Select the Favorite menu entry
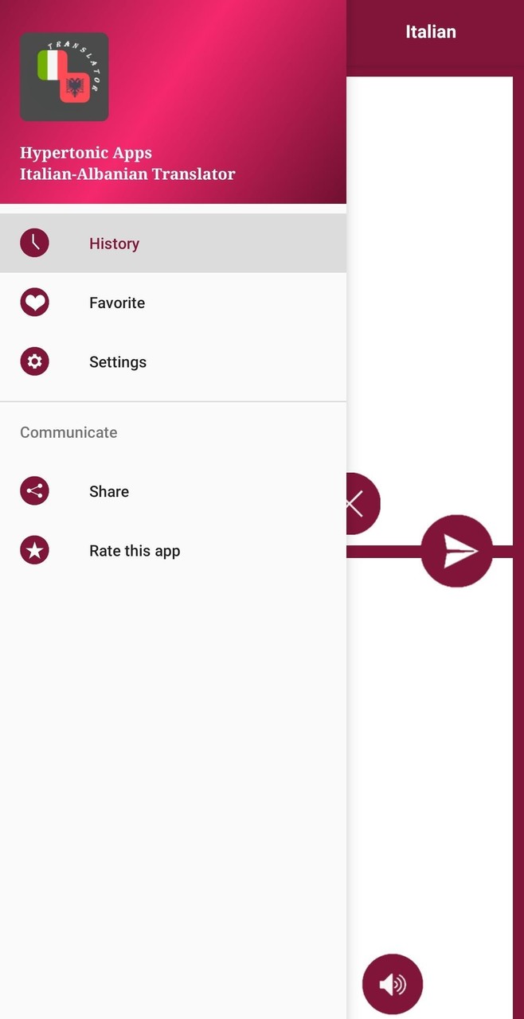524x1019 pixels. point(117,303)
